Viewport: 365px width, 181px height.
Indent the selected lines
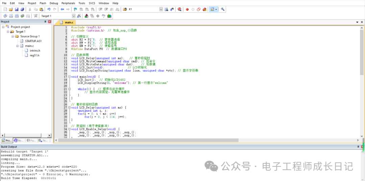tap(100, 9)
